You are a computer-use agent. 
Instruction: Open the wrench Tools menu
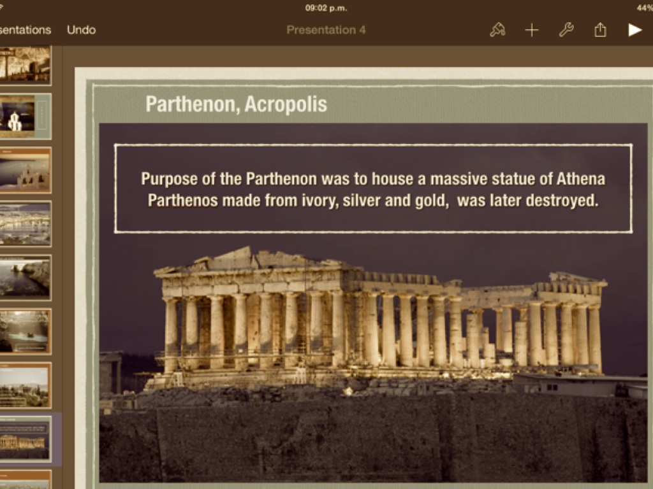point(566,30)
